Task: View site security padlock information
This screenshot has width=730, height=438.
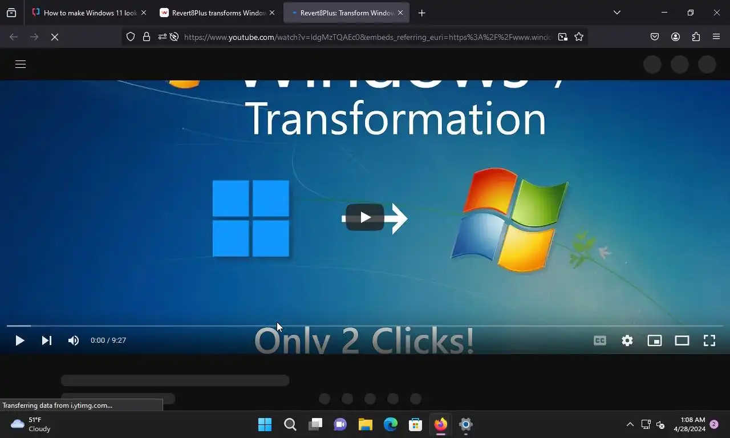Action: 147,37
